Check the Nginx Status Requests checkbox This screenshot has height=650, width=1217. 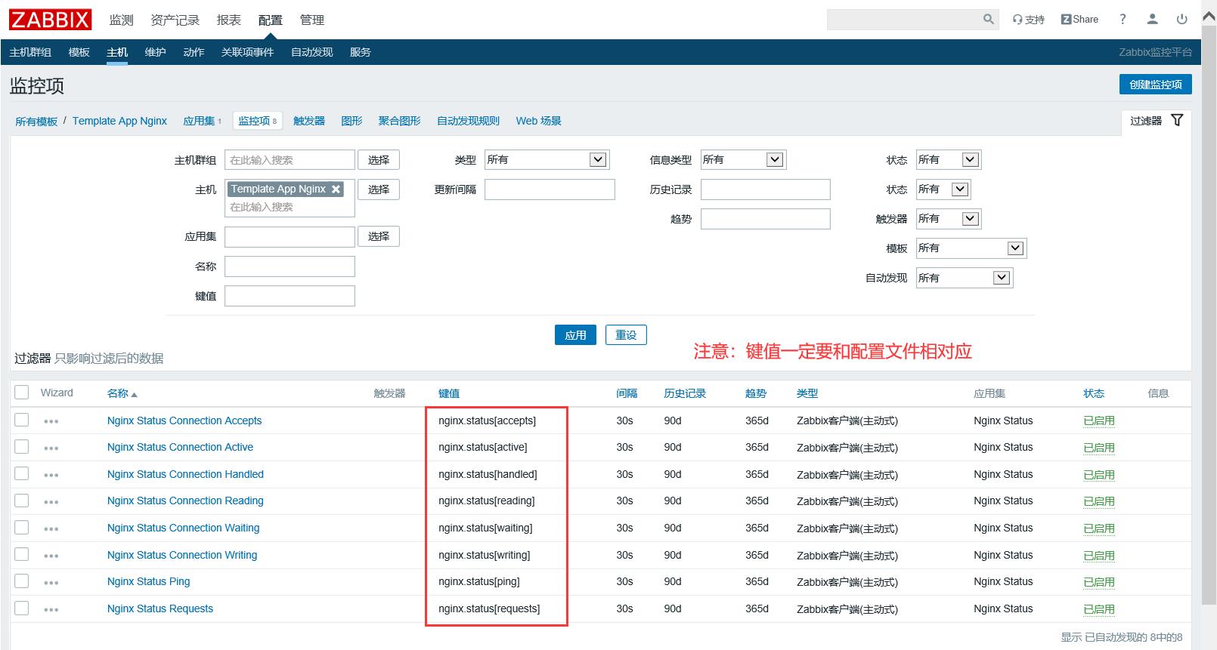tap(22, 608)
